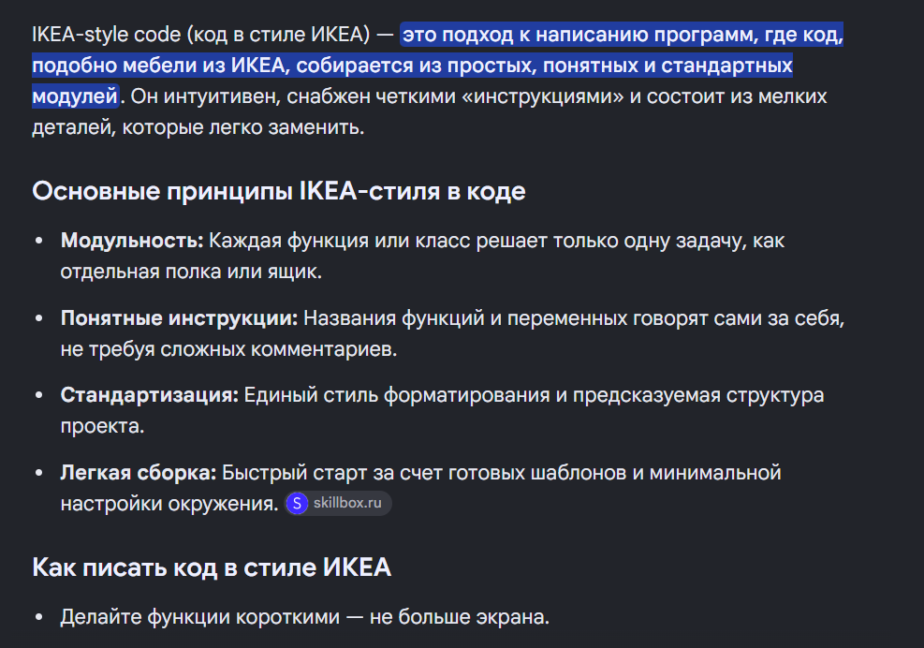Click the bullet point before 'Понятные инструкции'

pos(39,318)
